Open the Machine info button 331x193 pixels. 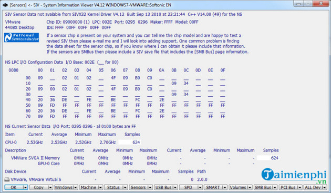(89, 187)
